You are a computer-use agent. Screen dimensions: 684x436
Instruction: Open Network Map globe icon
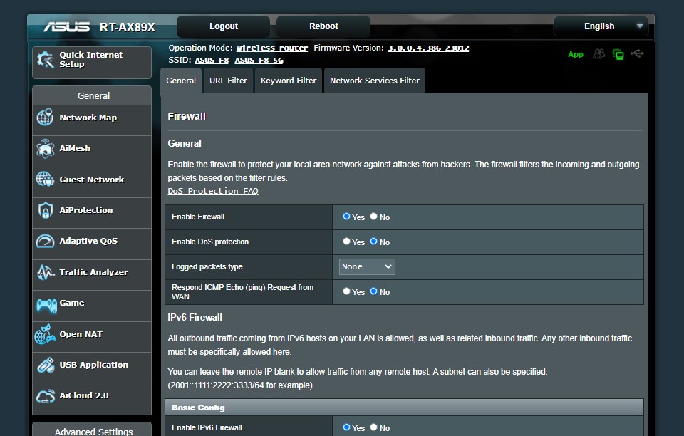[46, 118]
